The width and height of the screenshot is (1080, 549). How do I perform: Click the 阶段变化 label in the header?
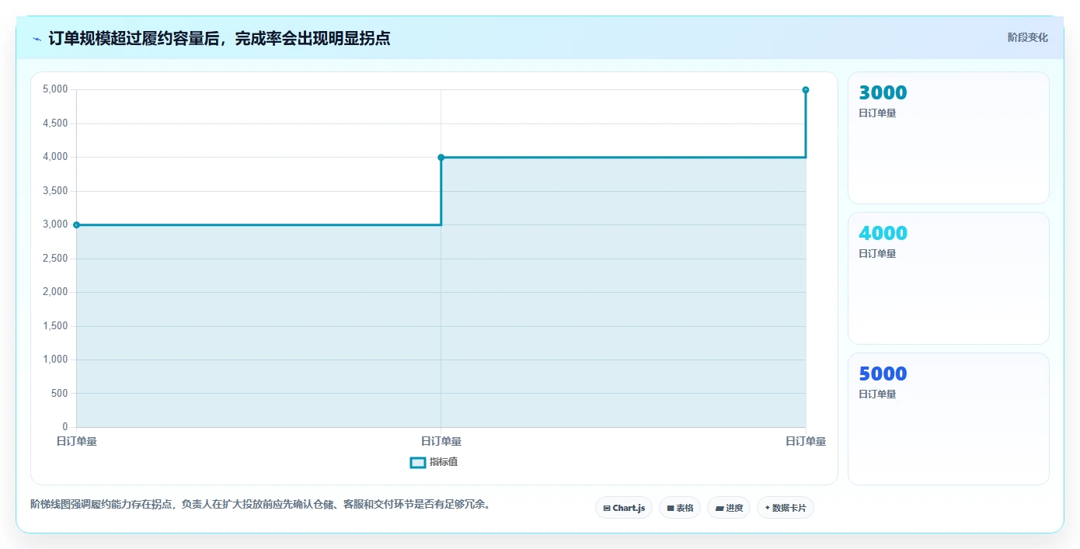click(1028, 37)
